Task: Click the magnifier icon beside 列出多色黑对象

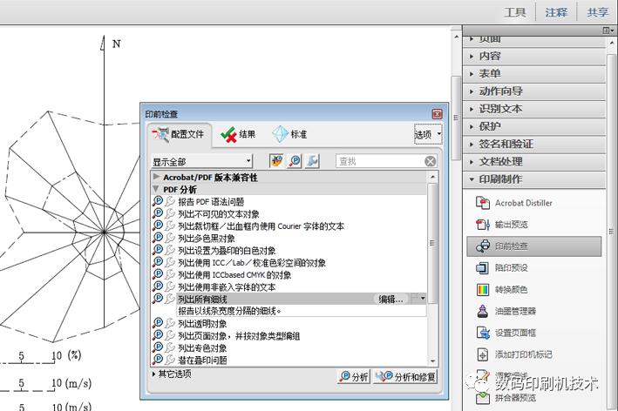Action: 158,239
